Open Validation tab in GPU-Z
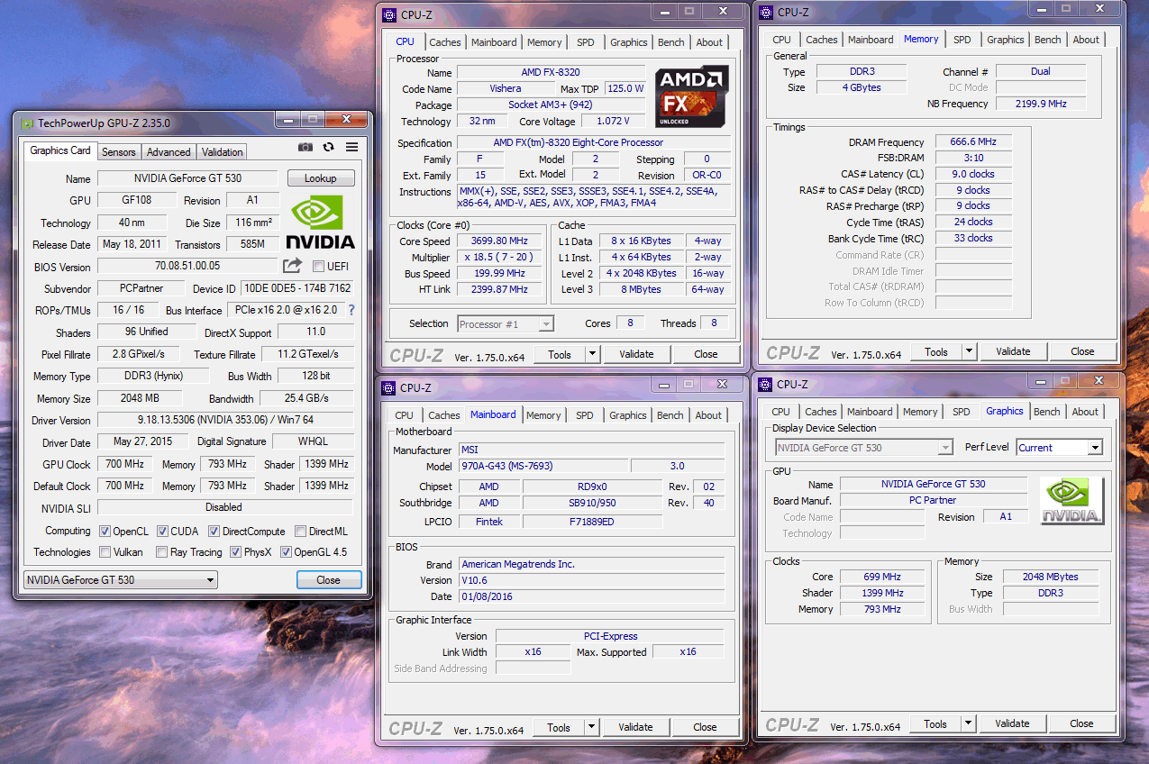Screen dimensions: 1149x764 223,152
